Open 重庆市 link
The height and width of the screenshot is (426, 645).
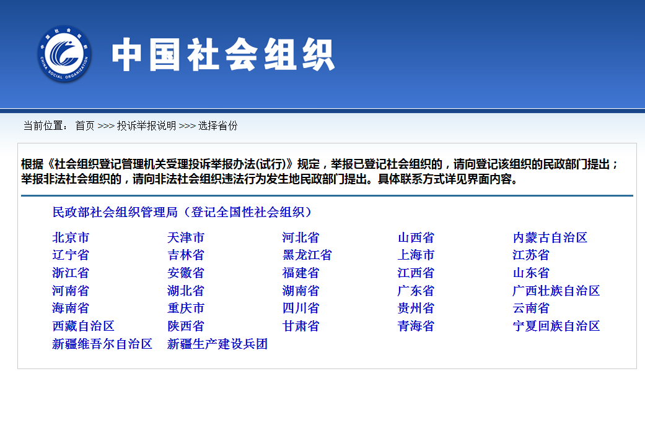click(186, 308)
